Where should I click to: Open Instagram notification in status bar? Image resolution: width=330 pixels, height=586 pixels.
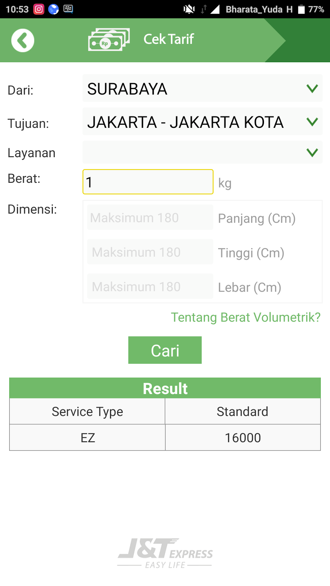tap(39, 9)
